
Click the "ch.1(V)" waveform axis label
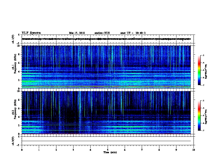(x=13, y=39)
